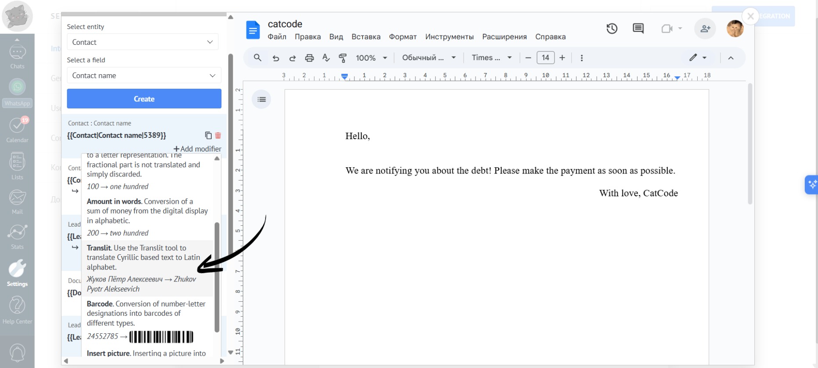Click the print icon in Docs toolbar
This screenshot has height=368, width=818.
coord(309,58)
